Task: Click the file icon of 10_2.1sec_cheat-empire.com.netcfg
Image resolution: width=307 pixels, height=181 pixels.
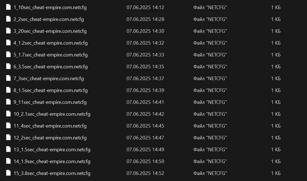Action: point(8,114)
